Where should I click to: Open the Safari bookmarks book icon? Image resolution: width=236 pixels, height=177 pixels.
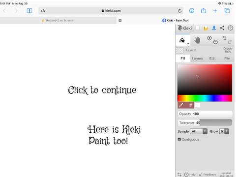(x=29, y=11)
